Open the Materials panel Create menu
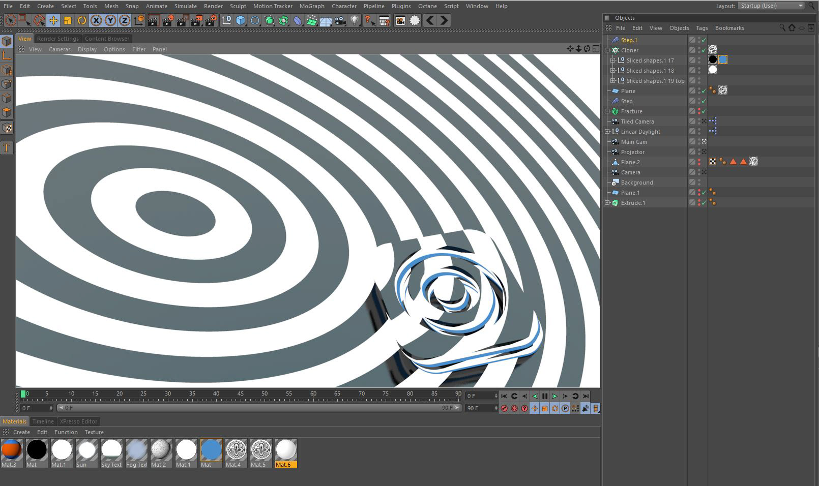Viewport: 819px width, 486px height. coord(21,432)
